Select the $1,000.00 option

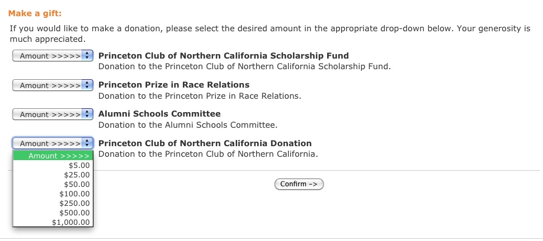click(53, 223)
